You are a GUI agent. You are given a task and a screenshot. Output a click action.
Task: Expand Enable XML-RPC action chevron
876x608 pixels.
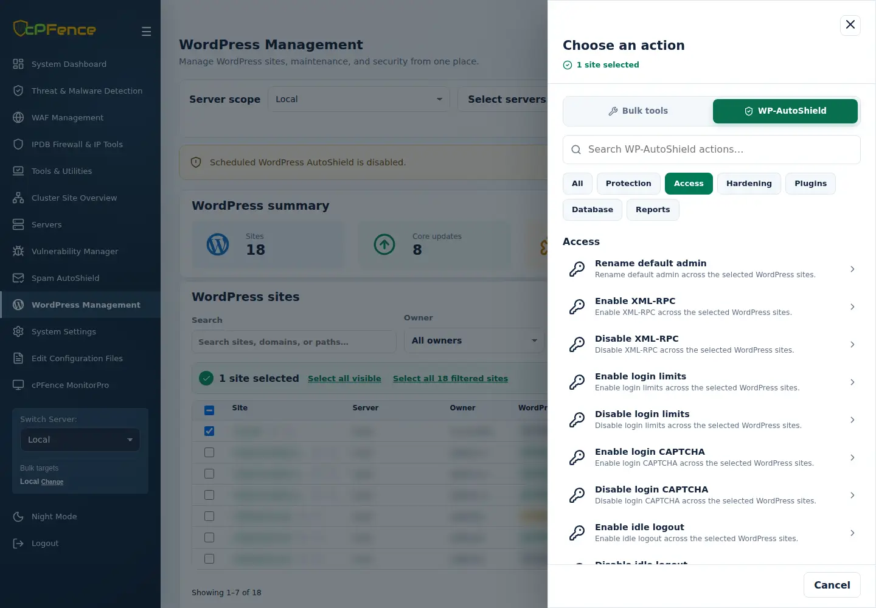[852, 307]
